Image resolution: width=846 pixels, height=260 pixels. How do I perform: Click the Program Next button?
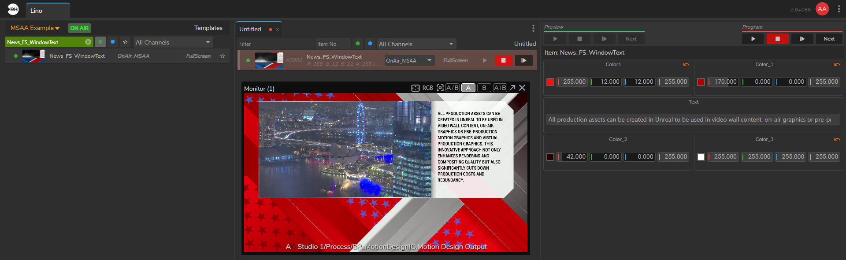click(829, 39)
